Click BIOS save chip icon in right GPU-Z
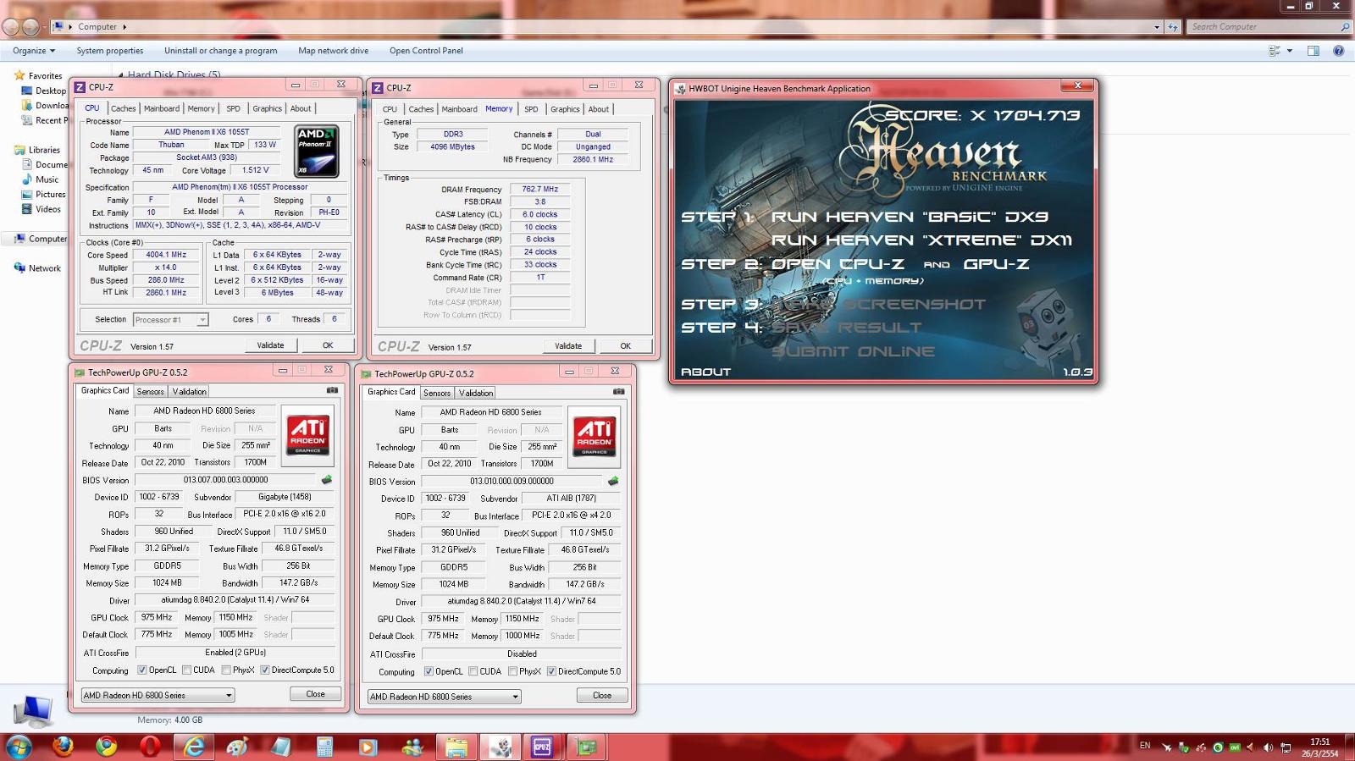1355x761 pixels. [613, 482]
